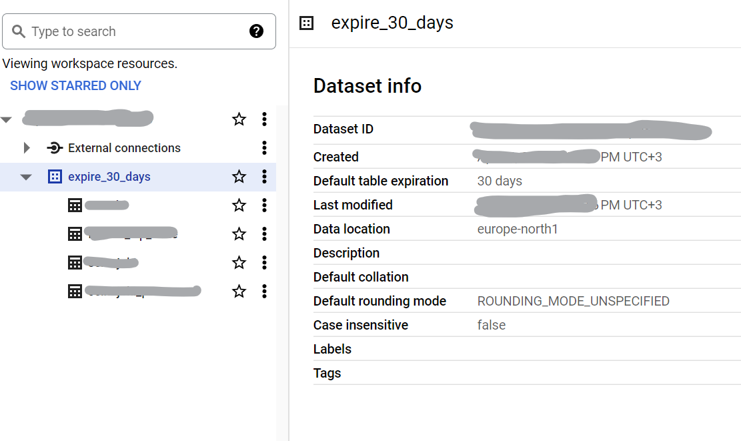Click the External connections plug icon
The width and height of the screenshot is (741, 441).
[55, 148]
